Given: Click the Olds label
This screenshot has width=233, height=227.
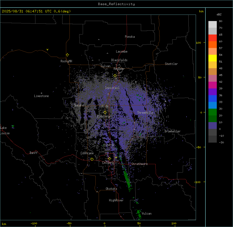Looking at the screenshot, I should 105,106.
